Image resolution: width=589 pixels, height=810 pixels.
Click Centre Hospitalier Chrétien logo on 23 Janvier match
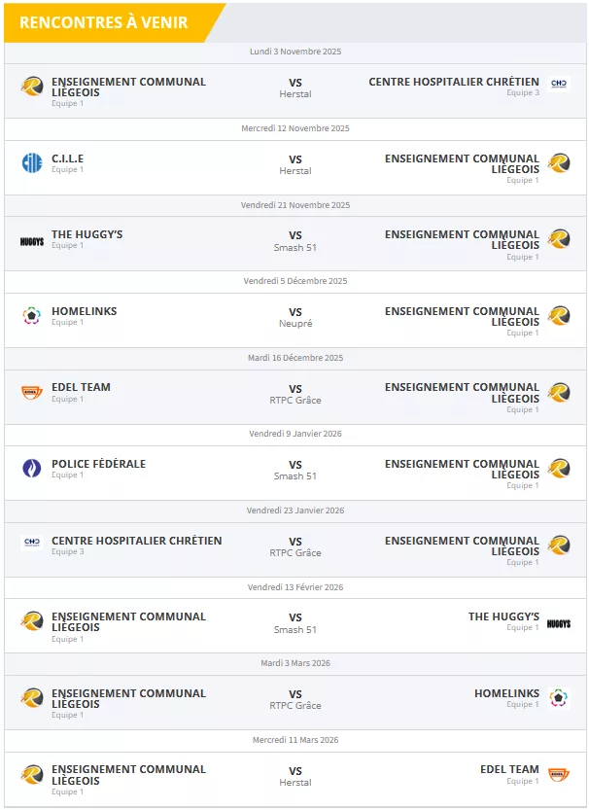(x=32, y=544)
